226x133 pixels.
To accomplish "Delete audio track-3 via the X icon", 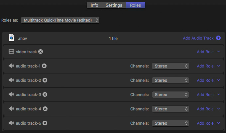I will 45,94.
